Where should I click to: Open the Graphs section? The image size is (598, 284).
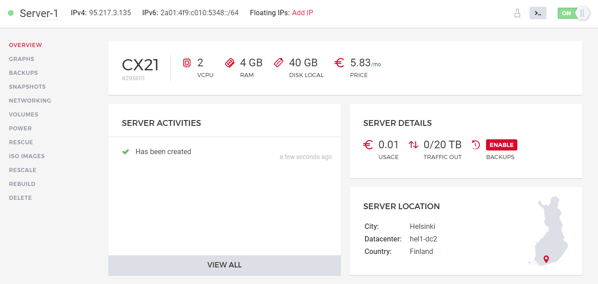pos(21,59)
